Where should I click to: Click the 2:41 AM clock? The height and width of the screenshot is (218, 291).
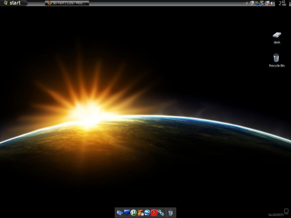point(283,3)
